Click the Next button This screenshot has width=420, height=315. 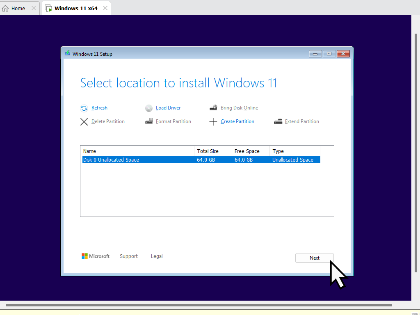point(314,258)
